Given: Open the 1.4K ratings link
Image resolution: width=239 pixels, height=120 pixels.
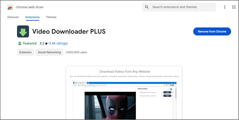Looking at the screenshot, I should coord(58,43).
